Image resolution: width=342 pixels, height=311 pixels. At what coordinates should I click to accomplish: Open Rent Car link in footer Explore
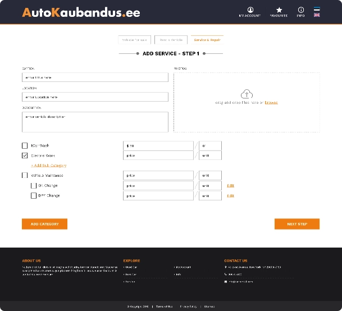pyautogui.click(x=130, y=275)
